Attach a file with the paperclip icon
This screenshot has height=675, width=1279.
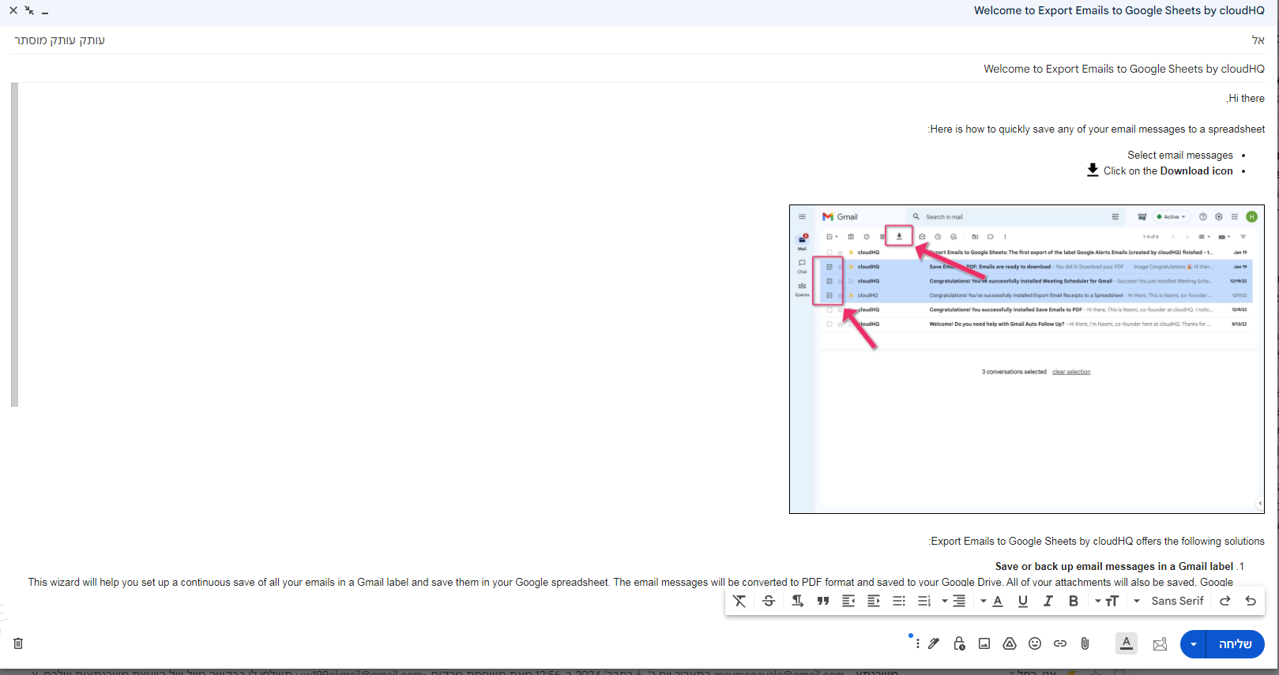tap(1085, 644)
